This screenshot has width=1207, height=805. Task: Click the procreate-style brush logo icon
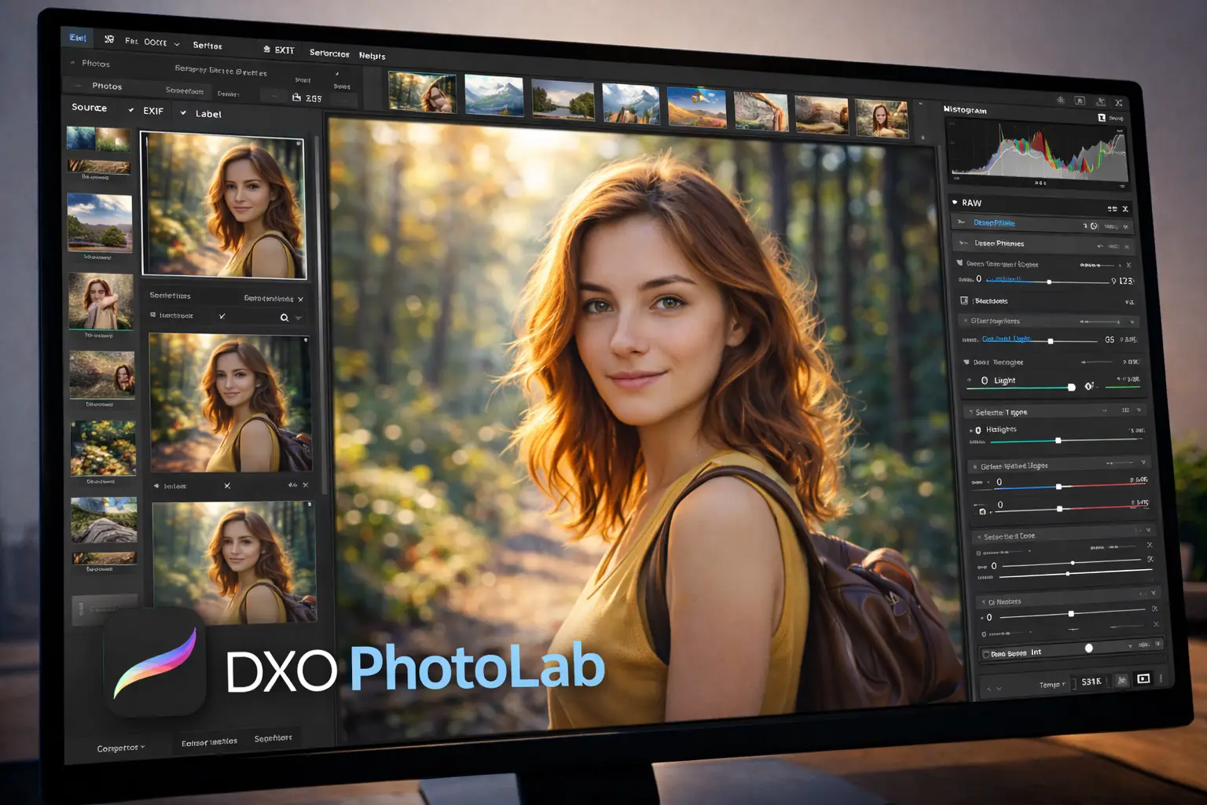click(155, 663)
